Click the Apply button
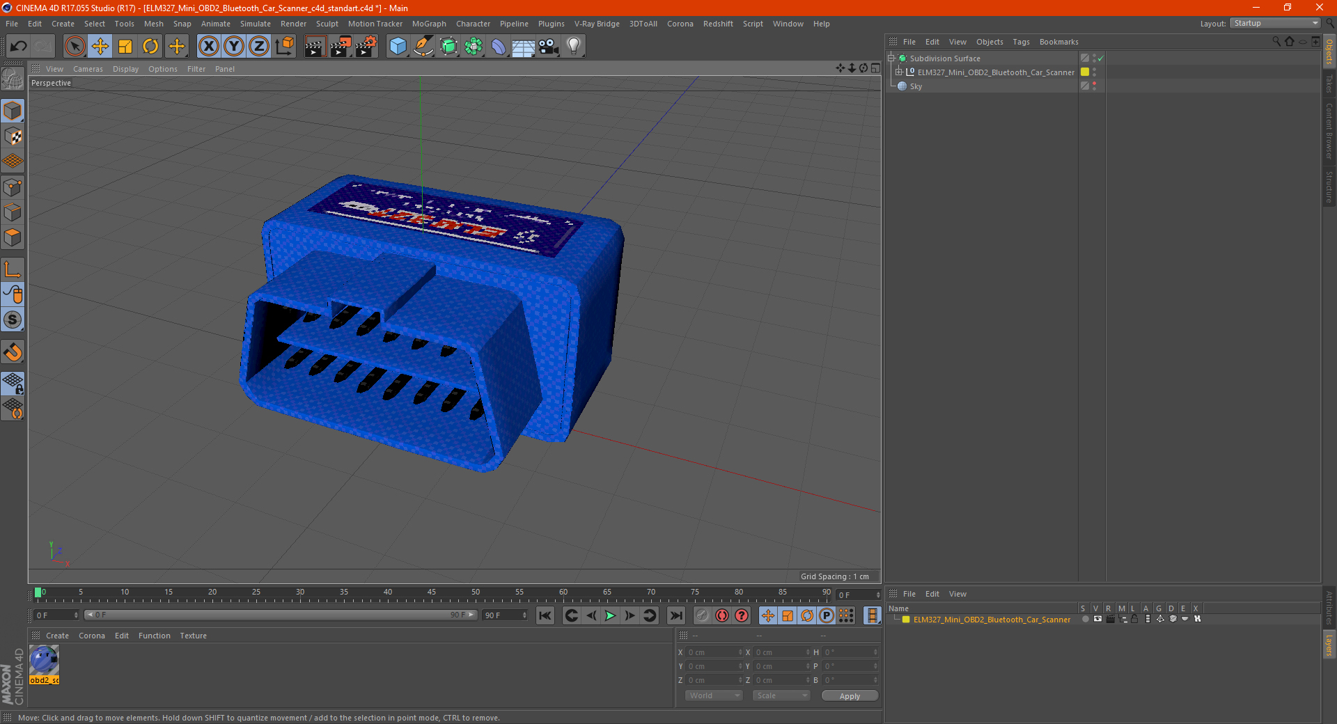The image size is (1337, 724). click(x=850, y=696)
